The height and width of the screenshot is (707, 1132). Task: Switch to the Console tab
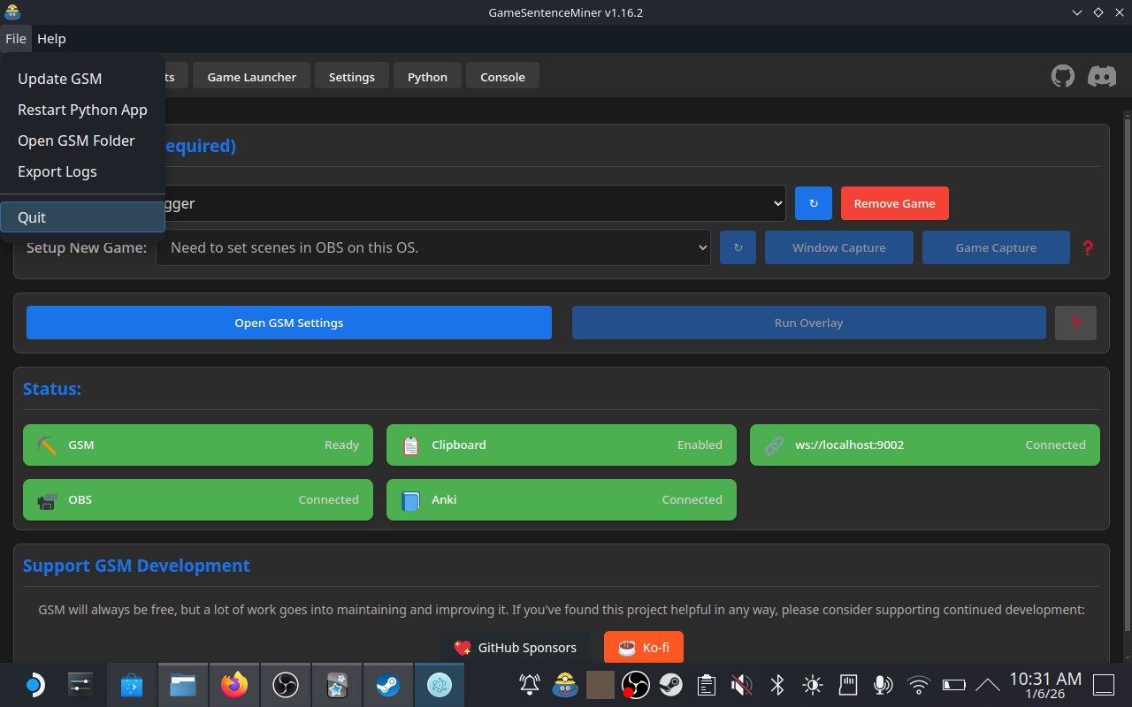[502, 76]
